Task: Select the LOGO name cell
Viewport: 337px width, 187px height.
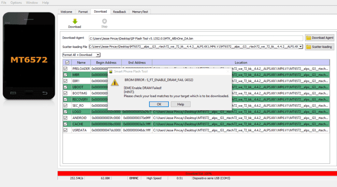Action: pos(81,112)
